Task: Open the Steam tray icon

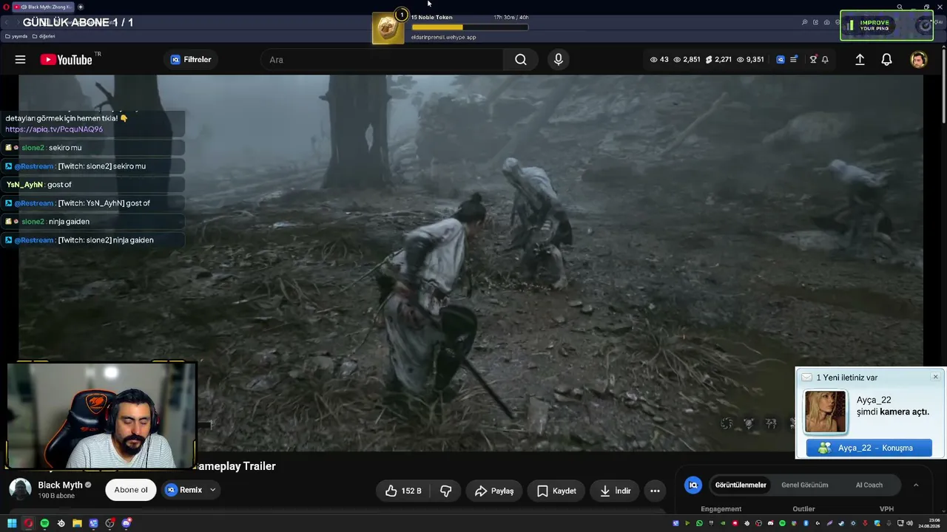Action: (841, 523)
